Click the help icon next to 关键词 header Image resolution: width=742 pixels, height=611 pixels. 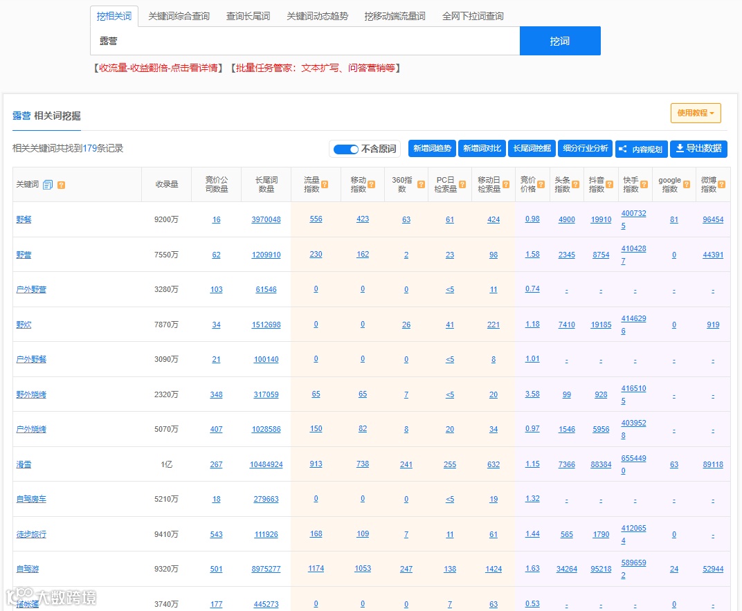click(x=61, y=185)
